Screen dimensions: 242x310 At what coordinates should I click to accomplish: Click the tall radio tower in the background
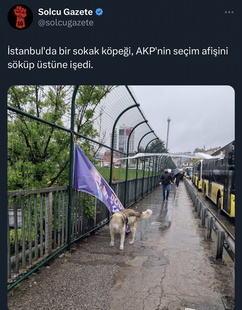168,134
